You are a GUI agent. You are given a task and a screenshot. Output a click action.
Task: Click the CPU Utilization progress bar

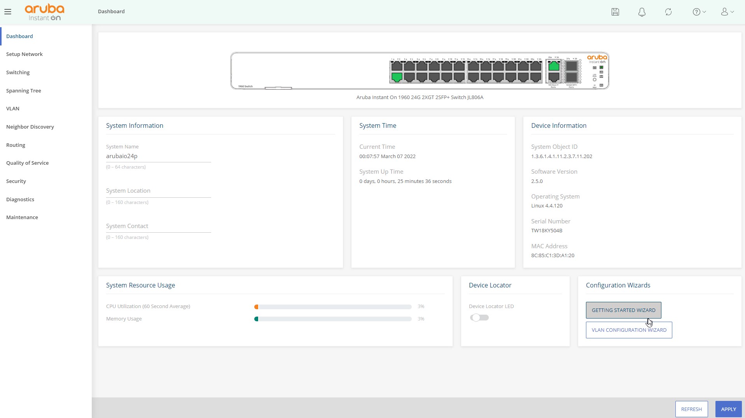coord(333,307)
